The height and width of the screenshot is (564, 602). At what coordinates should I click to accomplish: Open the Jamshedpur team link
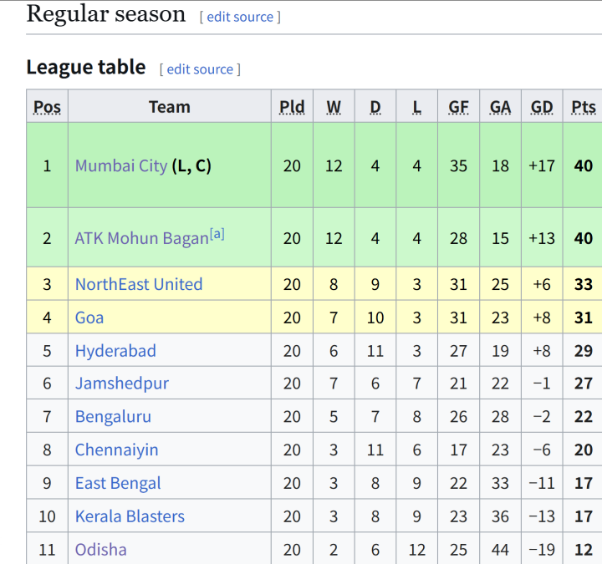(x=122, y=384)
